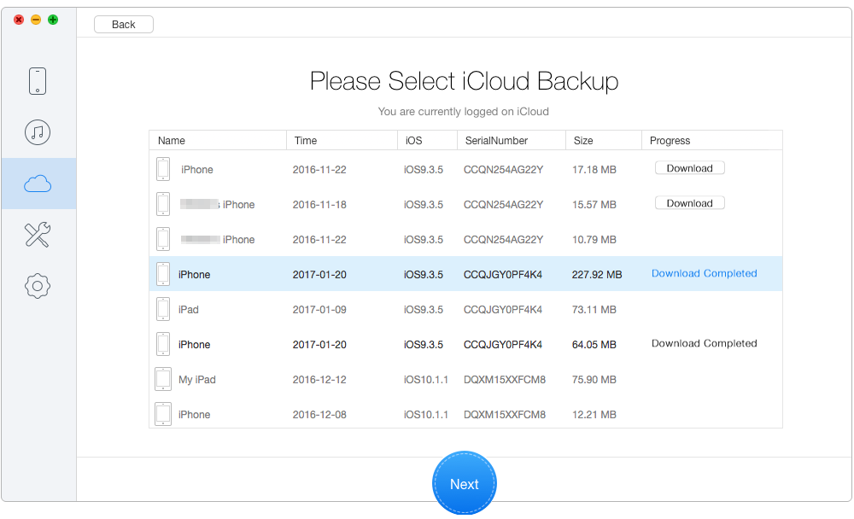Click the 2016-11-18 date cell

click(x=319, y=205)
